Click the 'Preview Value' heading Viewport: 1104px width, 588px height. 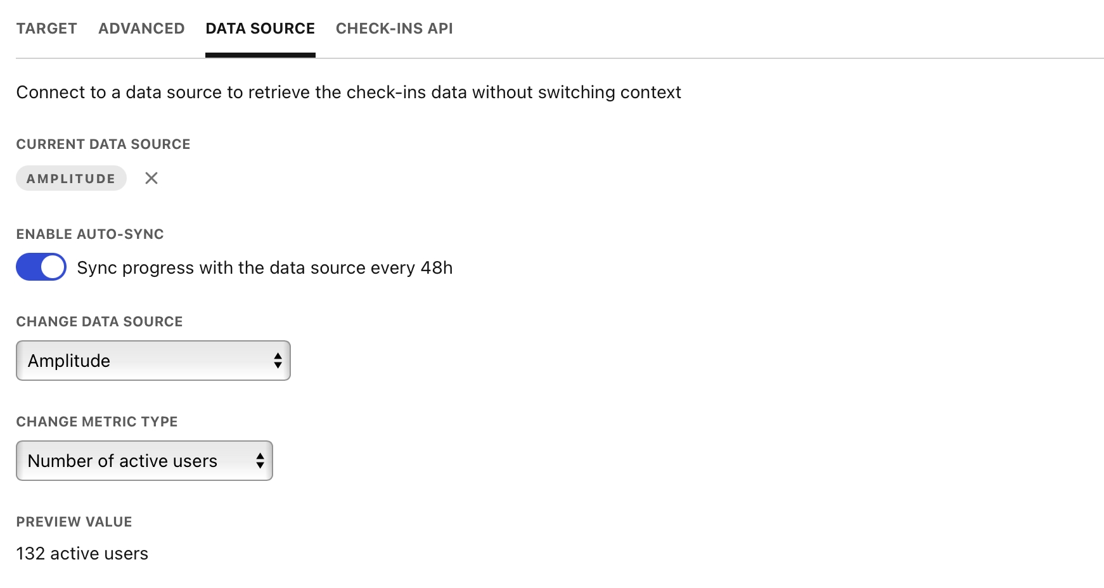click(x=74, y=522)
